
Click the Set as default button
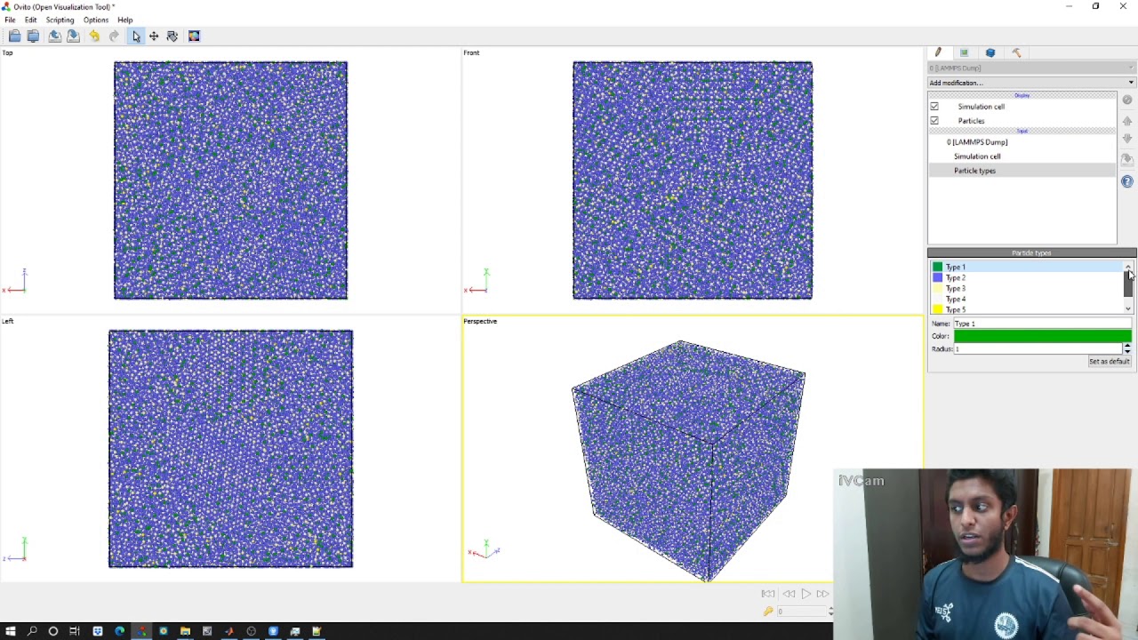(1109, 362)
